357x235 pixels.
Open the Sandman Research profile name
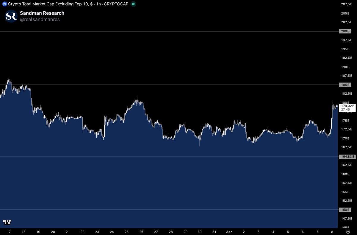pos(42,13)
